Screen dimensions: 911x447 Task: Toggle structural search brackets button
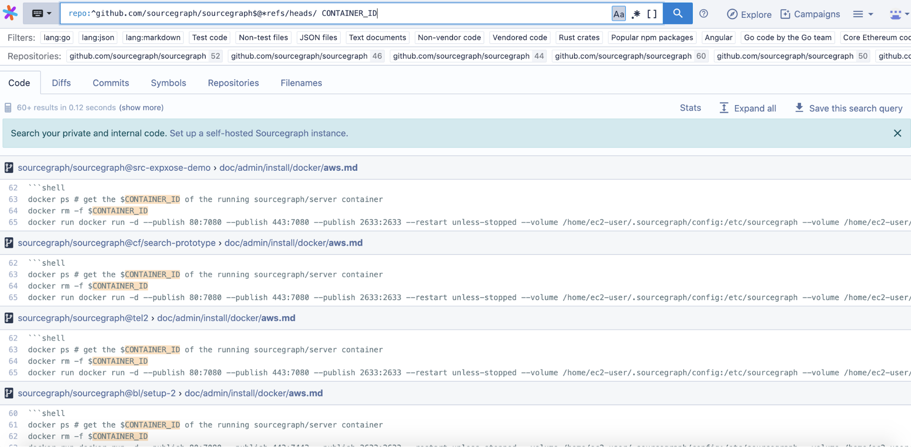pyautogui.click(x=652, y=14)
